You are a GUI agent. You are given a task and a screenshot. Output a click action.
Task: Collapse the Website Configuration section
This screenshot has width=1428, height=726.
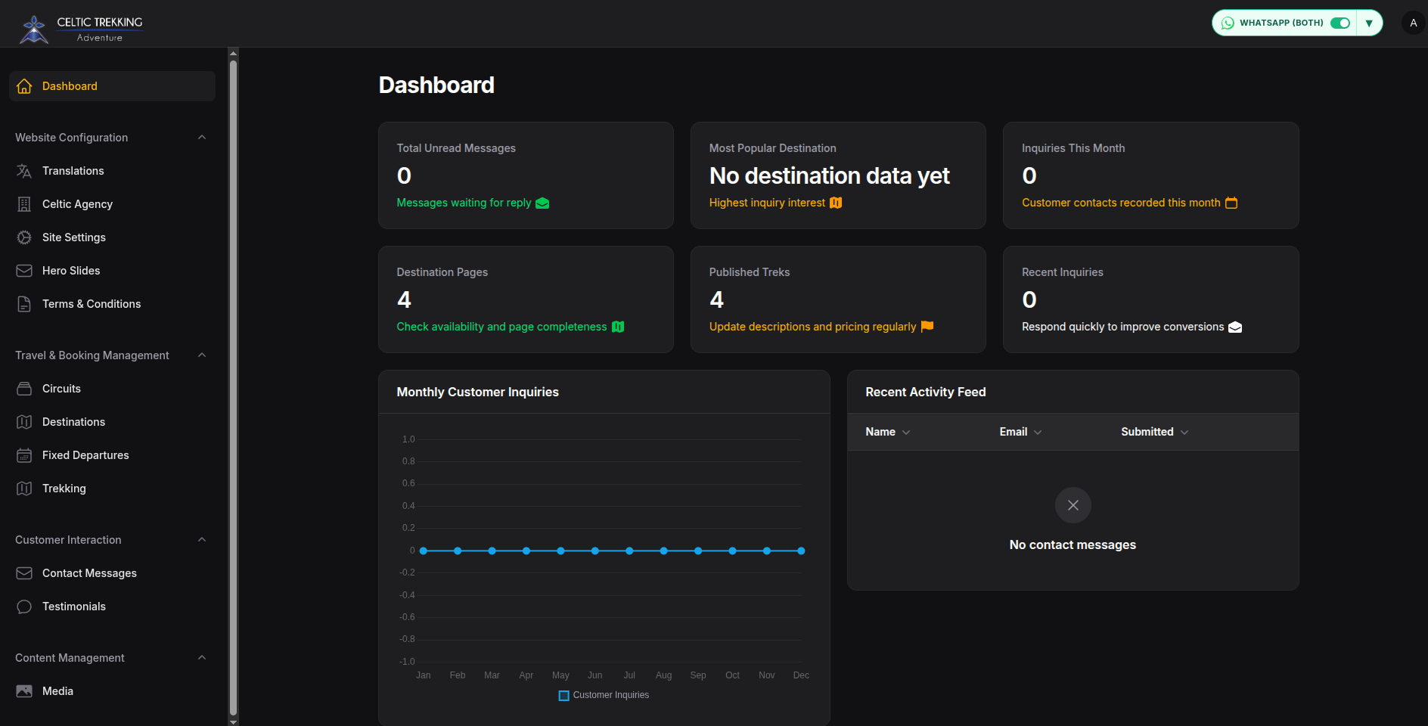click(x=202, y=138)
